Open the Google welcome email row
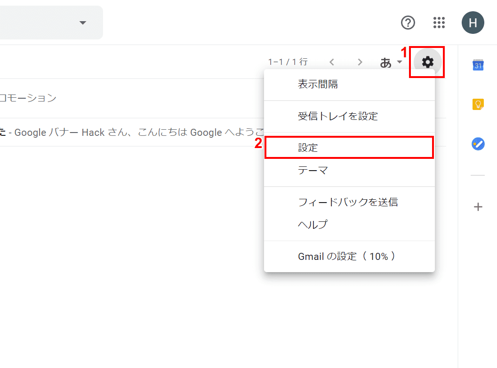Viewport: 497px width, 368px height. click(132, 132)
